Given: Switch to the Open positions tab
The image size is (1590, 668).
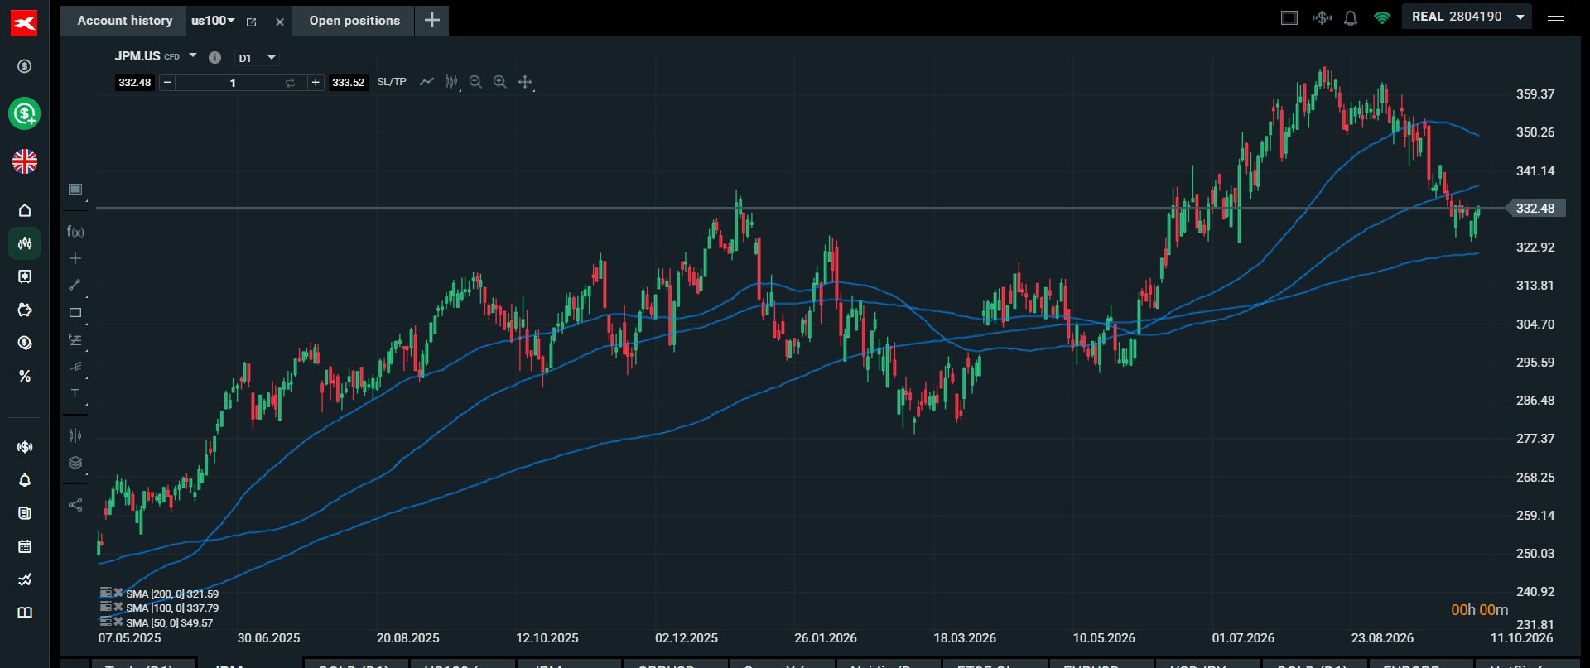Looking at the screenshot, I should click(x=354, y=21).
